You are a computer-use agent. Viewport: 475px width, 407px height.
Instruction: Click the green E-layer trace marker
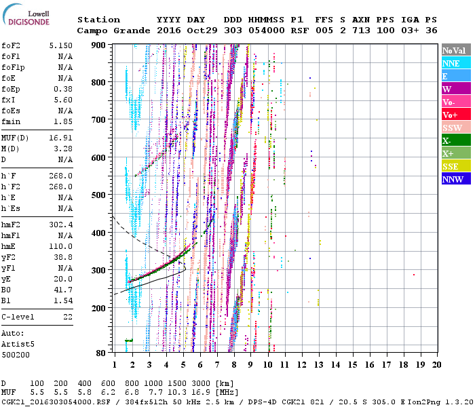[x=129, y=341]
